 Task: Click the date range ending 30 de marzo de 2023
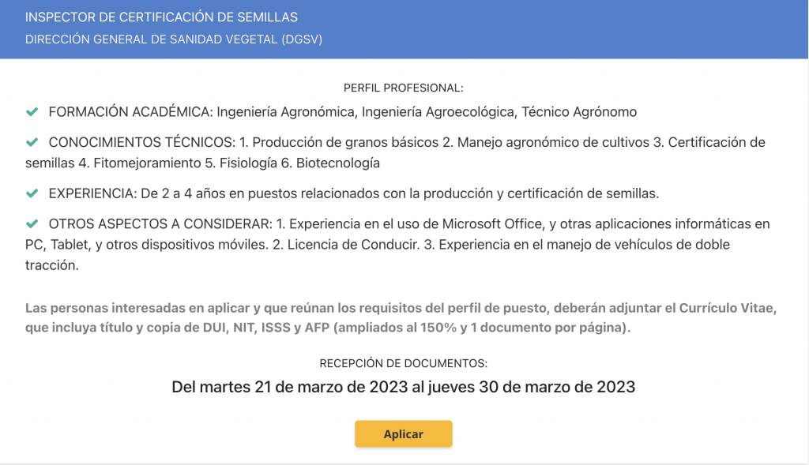tap(404, 387)
